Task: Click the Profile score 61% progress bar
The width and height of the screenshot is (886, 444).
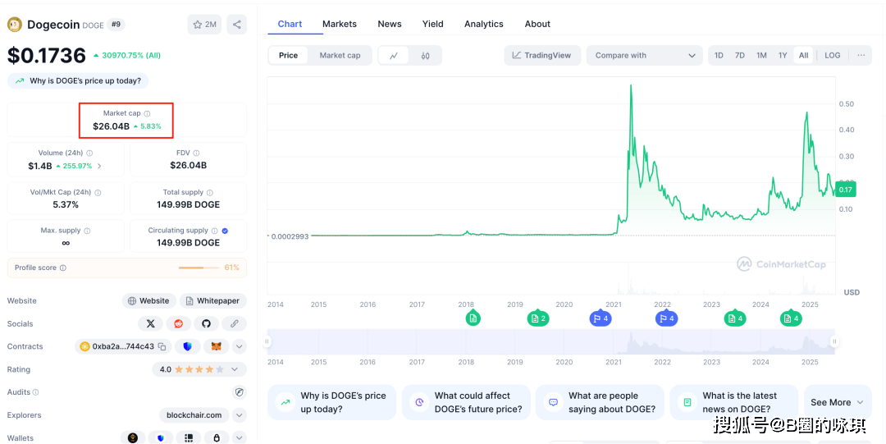Action: (199, 268)
